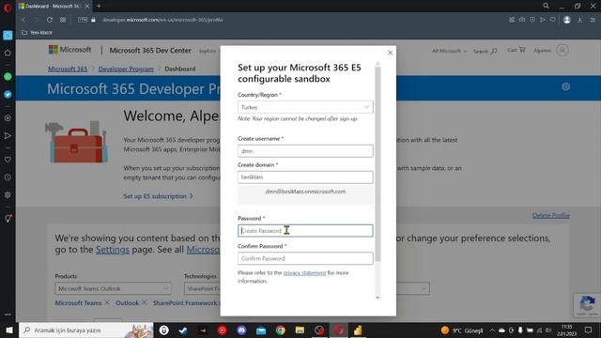
Task: Go back with the browser back arrow
Action: tap(24, 20)
